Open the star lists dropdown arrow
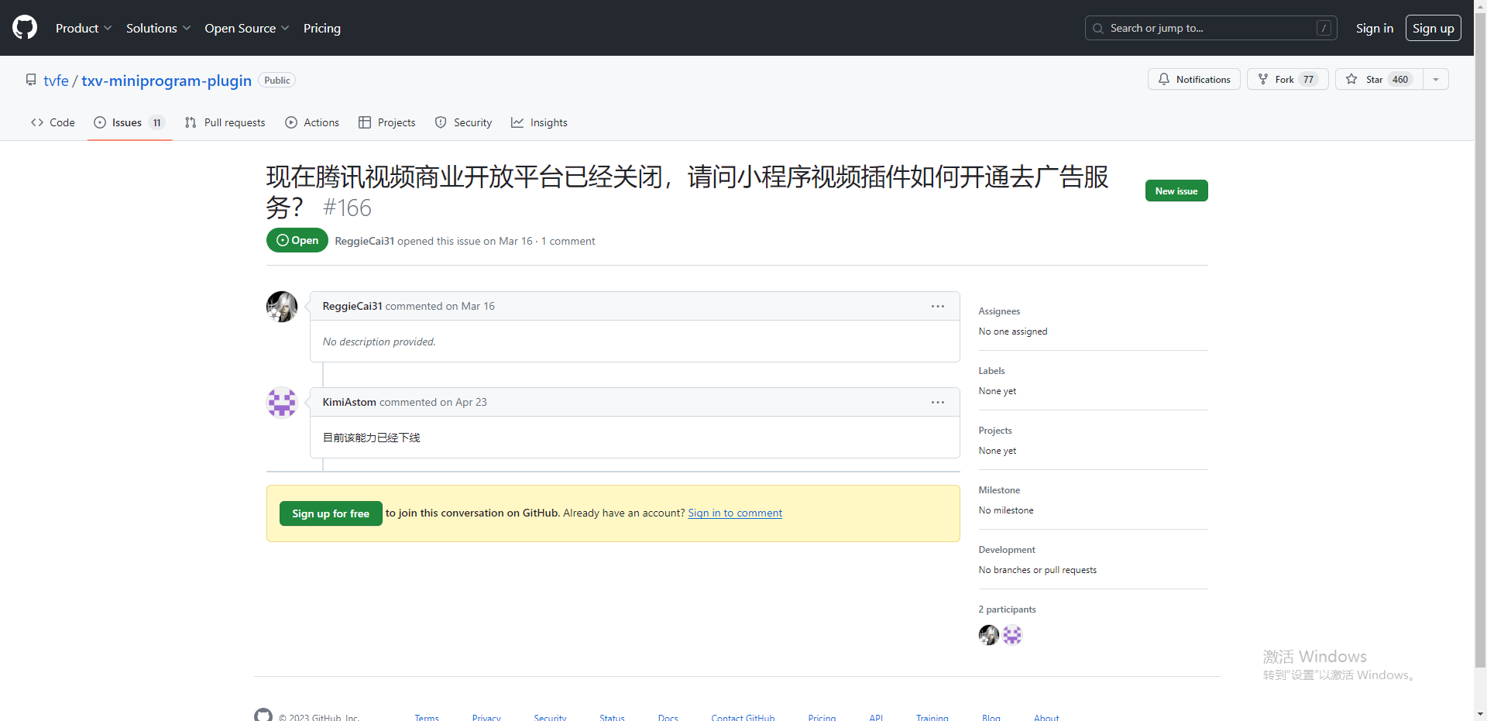This screenshot has width=1487, height=721. pyautogui.click(x=1435, y=79)
